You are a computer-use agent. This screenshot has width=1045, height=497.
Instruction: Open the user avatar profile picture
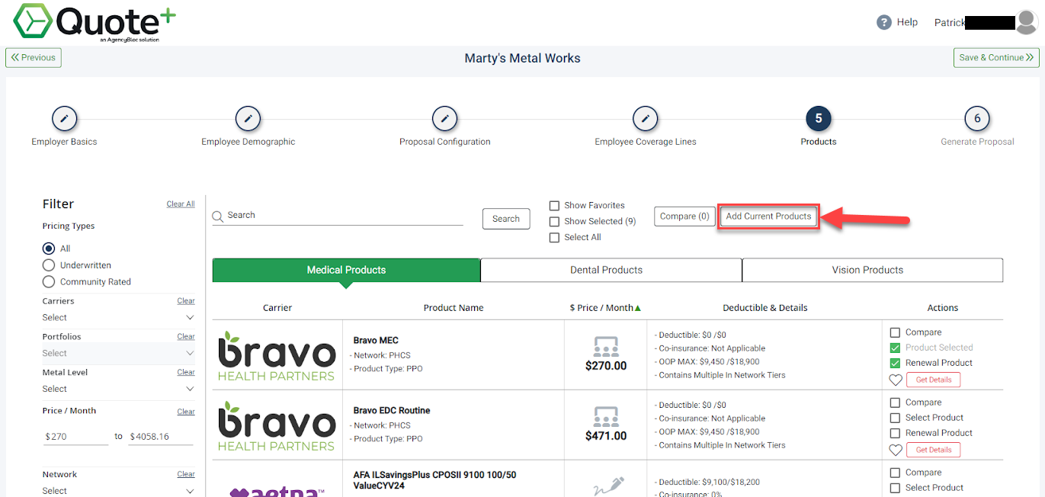click(x=1027, y=22)
